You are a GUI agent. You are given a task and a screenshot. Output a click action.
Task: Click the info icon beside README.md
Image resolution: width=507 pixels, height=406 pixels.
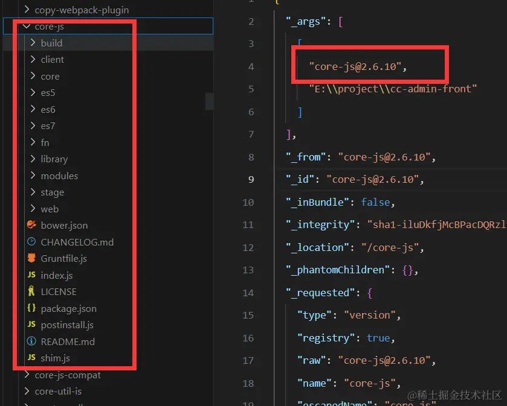pyautogui.click(x=31, y=341)
